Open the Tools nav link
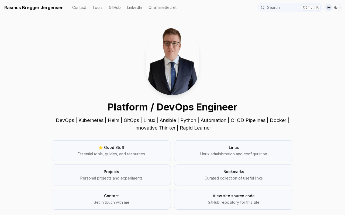345x215 pixels. [97, 8]
